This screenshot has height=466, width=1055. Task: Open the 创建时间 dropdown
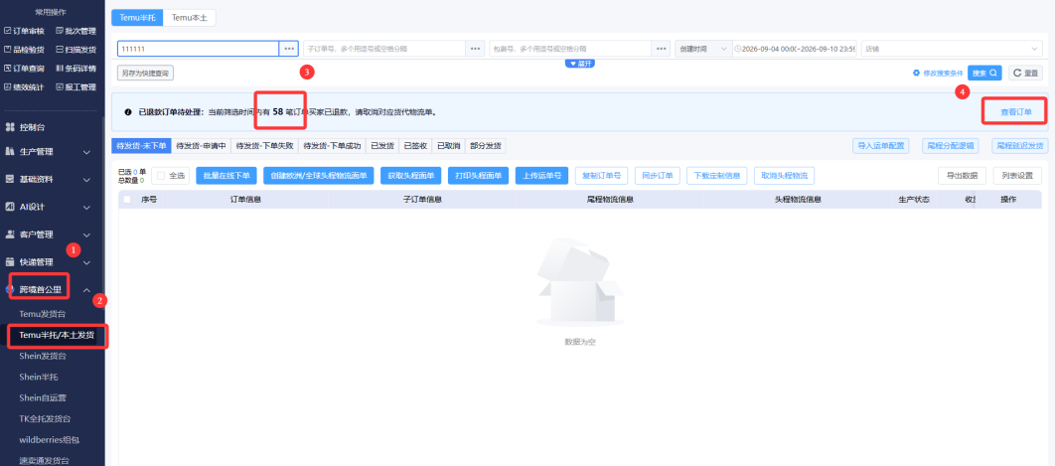coord(703,49)
